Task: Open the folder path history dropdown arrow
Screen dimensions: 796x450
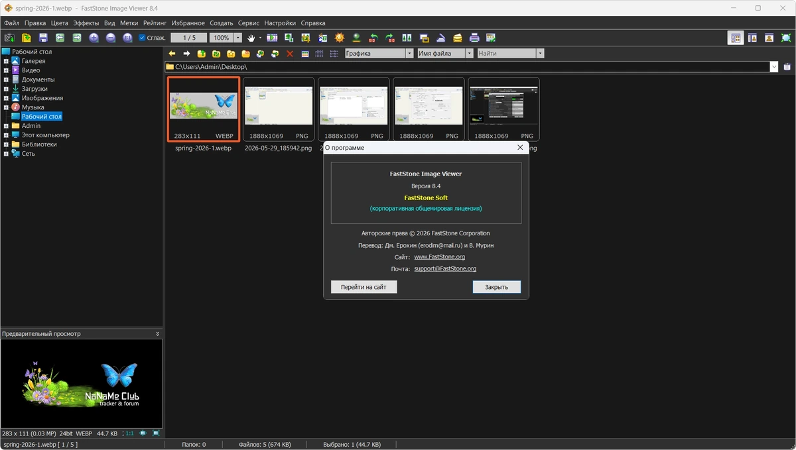Action: tap(774, 67)
